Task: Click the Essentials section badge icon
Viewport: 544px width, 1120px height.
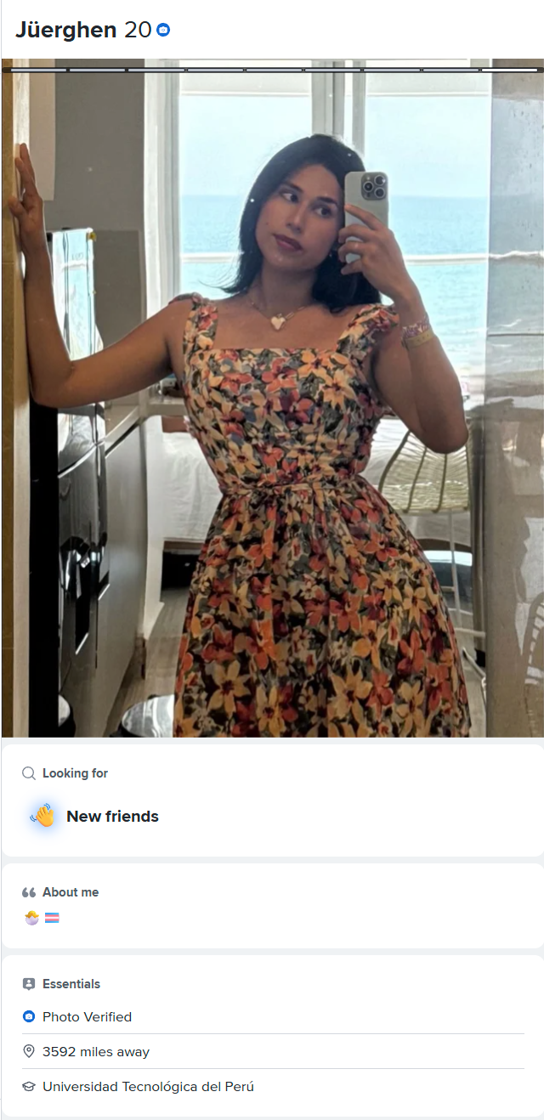Action: point(29,984)
